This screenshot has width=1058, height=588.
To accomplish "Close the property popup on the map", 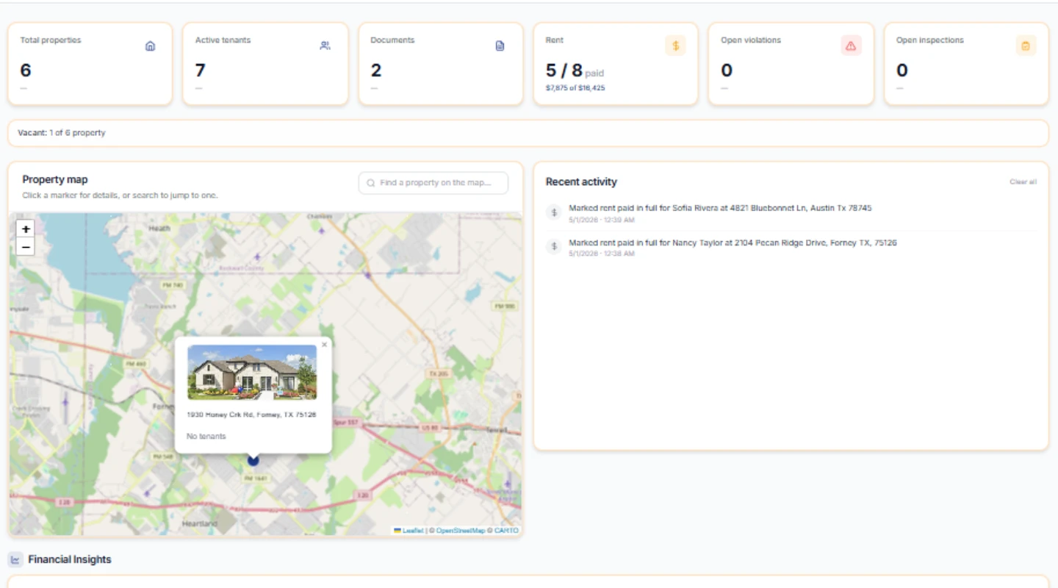I will [x=325, y=344].
